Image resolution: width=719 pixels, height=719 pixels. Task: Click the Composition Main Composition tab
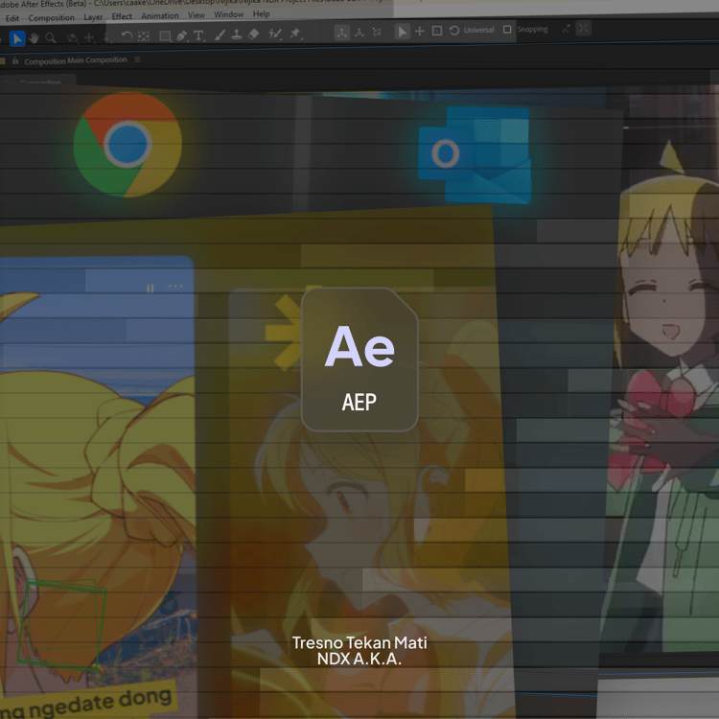(x=76, y=60)
